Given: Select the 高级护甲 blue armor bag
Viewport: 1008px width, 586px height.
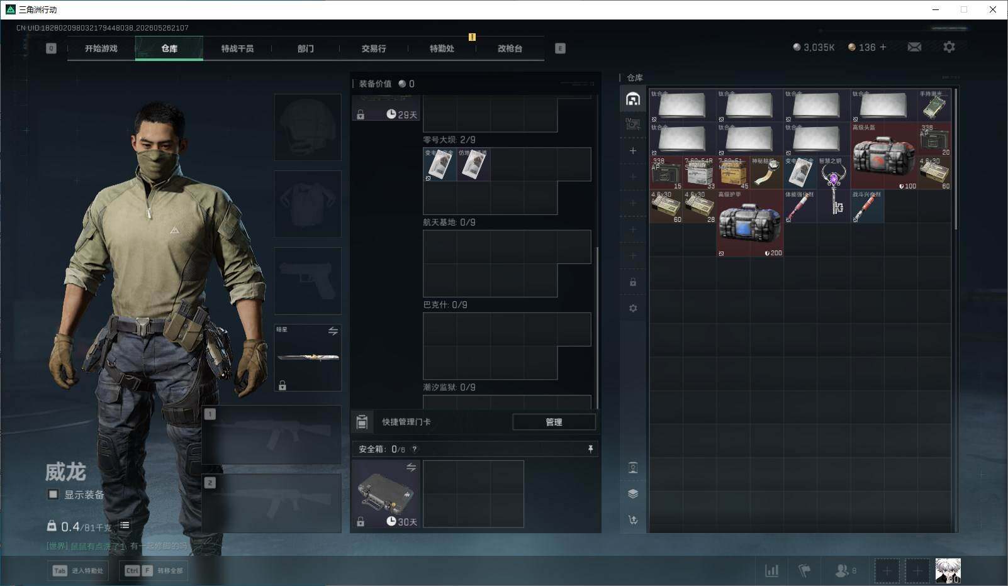Looking at the screenshot, I should tap(750, 223).
